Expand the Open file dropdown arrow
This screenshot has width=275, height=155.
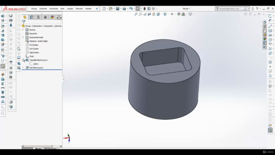(114, 9)
